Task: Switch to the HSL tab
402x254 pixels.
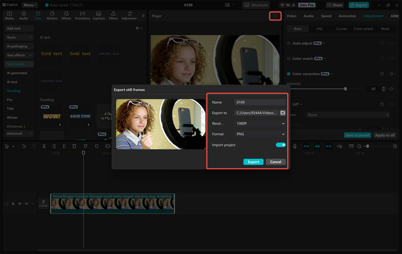Action: pos(319,29)
